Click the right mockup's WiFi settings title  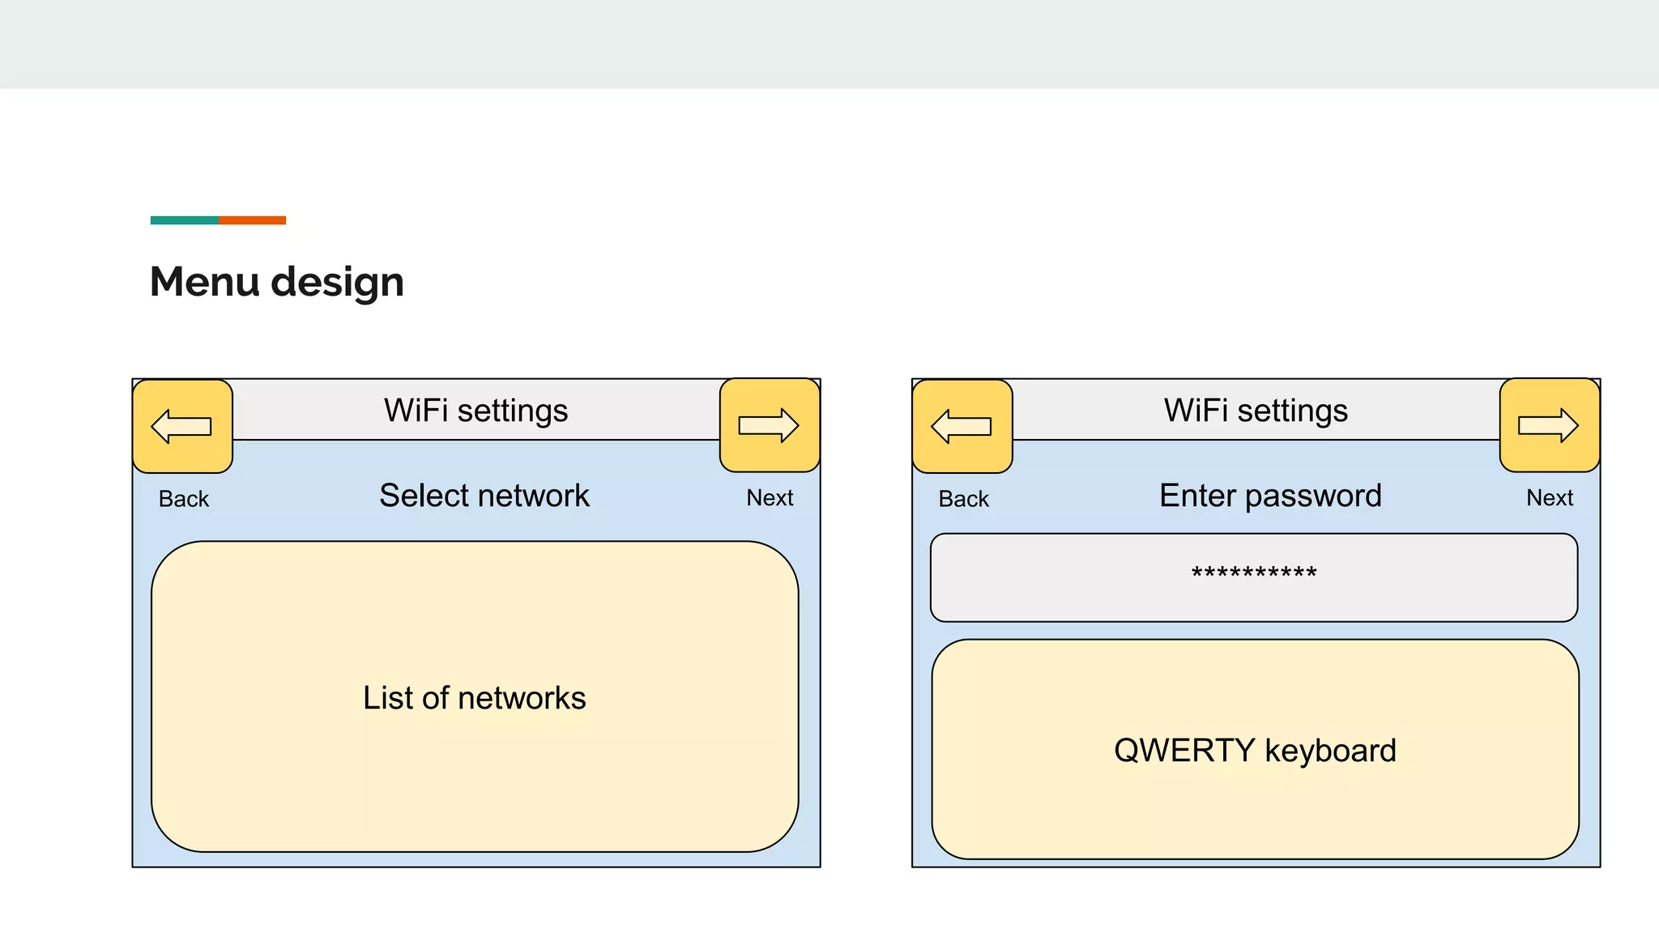coord(1256,411)
